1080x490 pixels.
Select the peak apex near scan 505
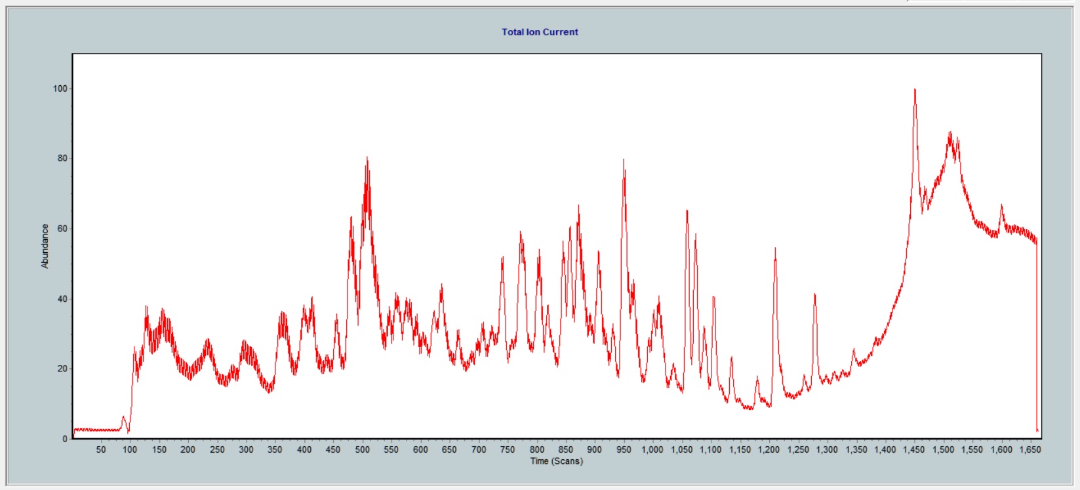367,159
